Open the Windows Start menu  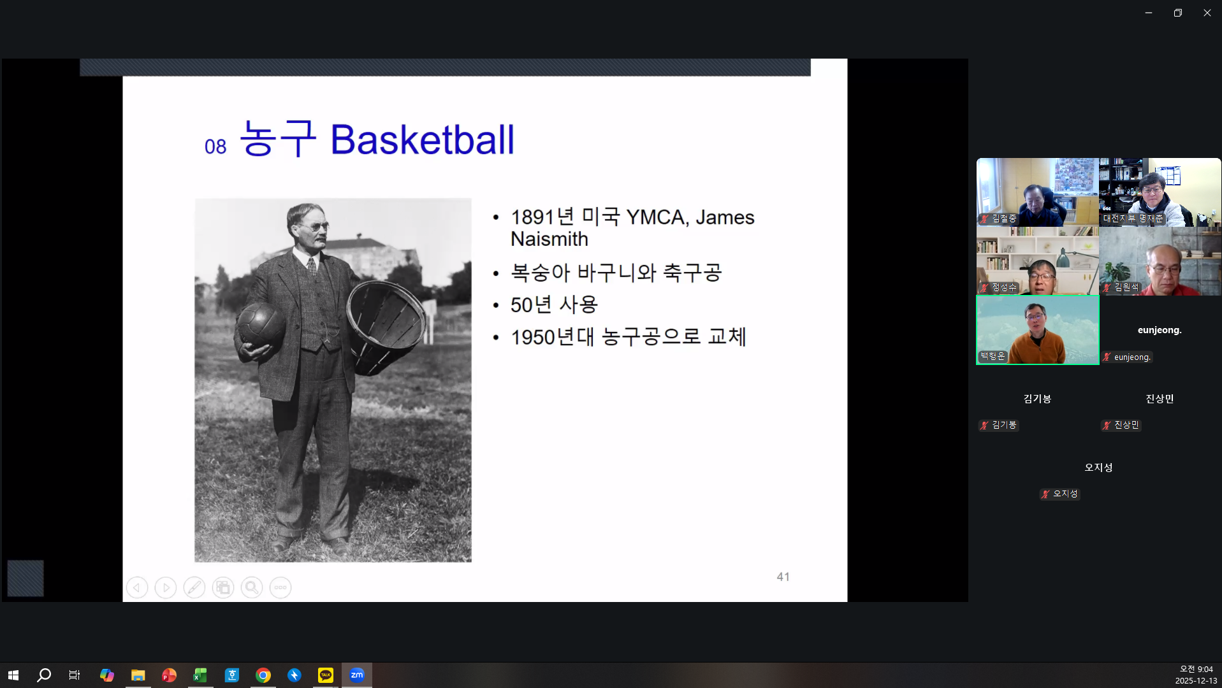12,675
